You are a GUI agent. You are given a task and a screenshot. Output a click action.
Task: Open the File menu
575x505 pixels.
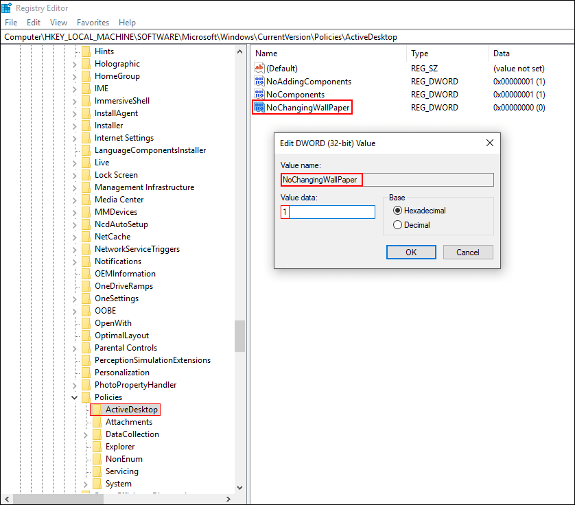click(x=11, y=23)
